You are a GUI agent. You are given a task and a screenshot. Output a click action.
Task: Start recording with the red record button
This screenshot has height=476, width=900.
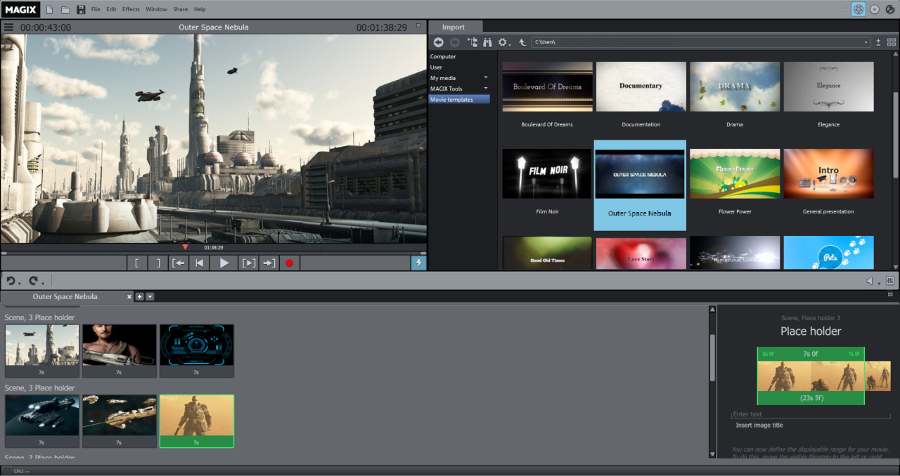coord(290,263)
